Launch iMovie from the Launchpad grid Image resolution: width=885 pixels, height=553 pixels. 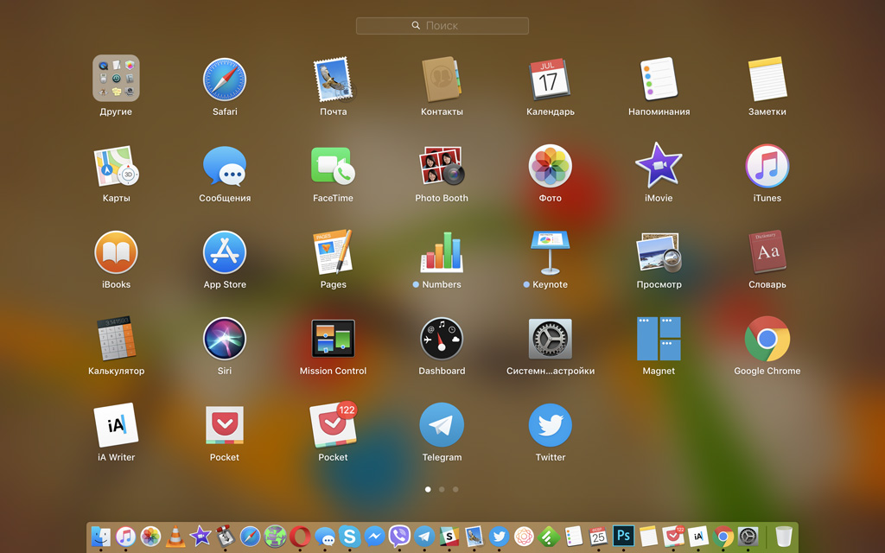659,165
